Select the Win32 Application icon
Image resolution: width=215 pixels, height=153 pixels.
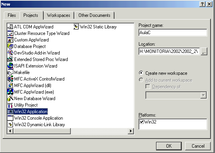tap(10, 111)
